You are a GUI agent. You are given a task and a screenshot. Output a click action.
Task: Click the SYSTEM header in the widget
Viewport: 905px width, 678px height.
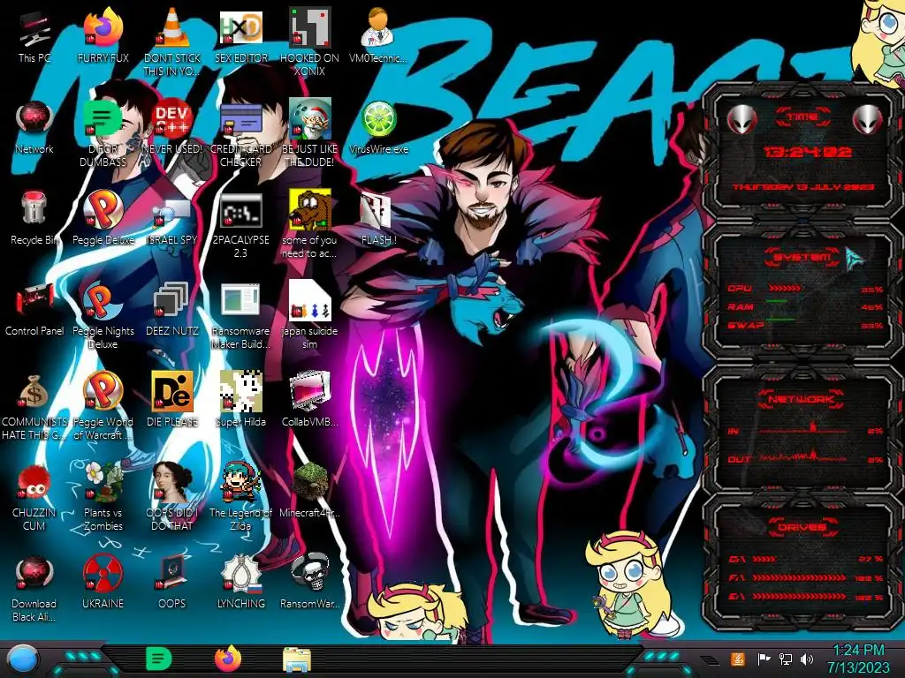pyautogui.click(x=802, y=257)
